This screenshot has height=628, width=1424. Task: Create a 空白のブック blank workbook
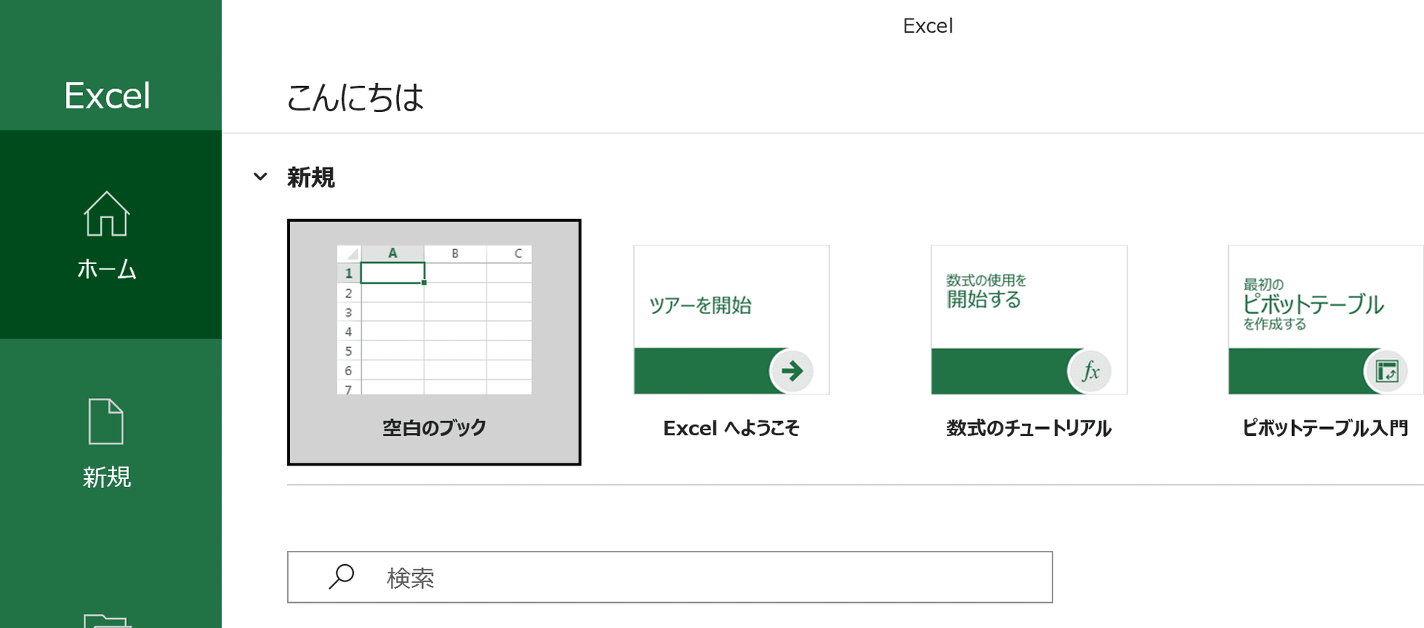pos(434,342)
